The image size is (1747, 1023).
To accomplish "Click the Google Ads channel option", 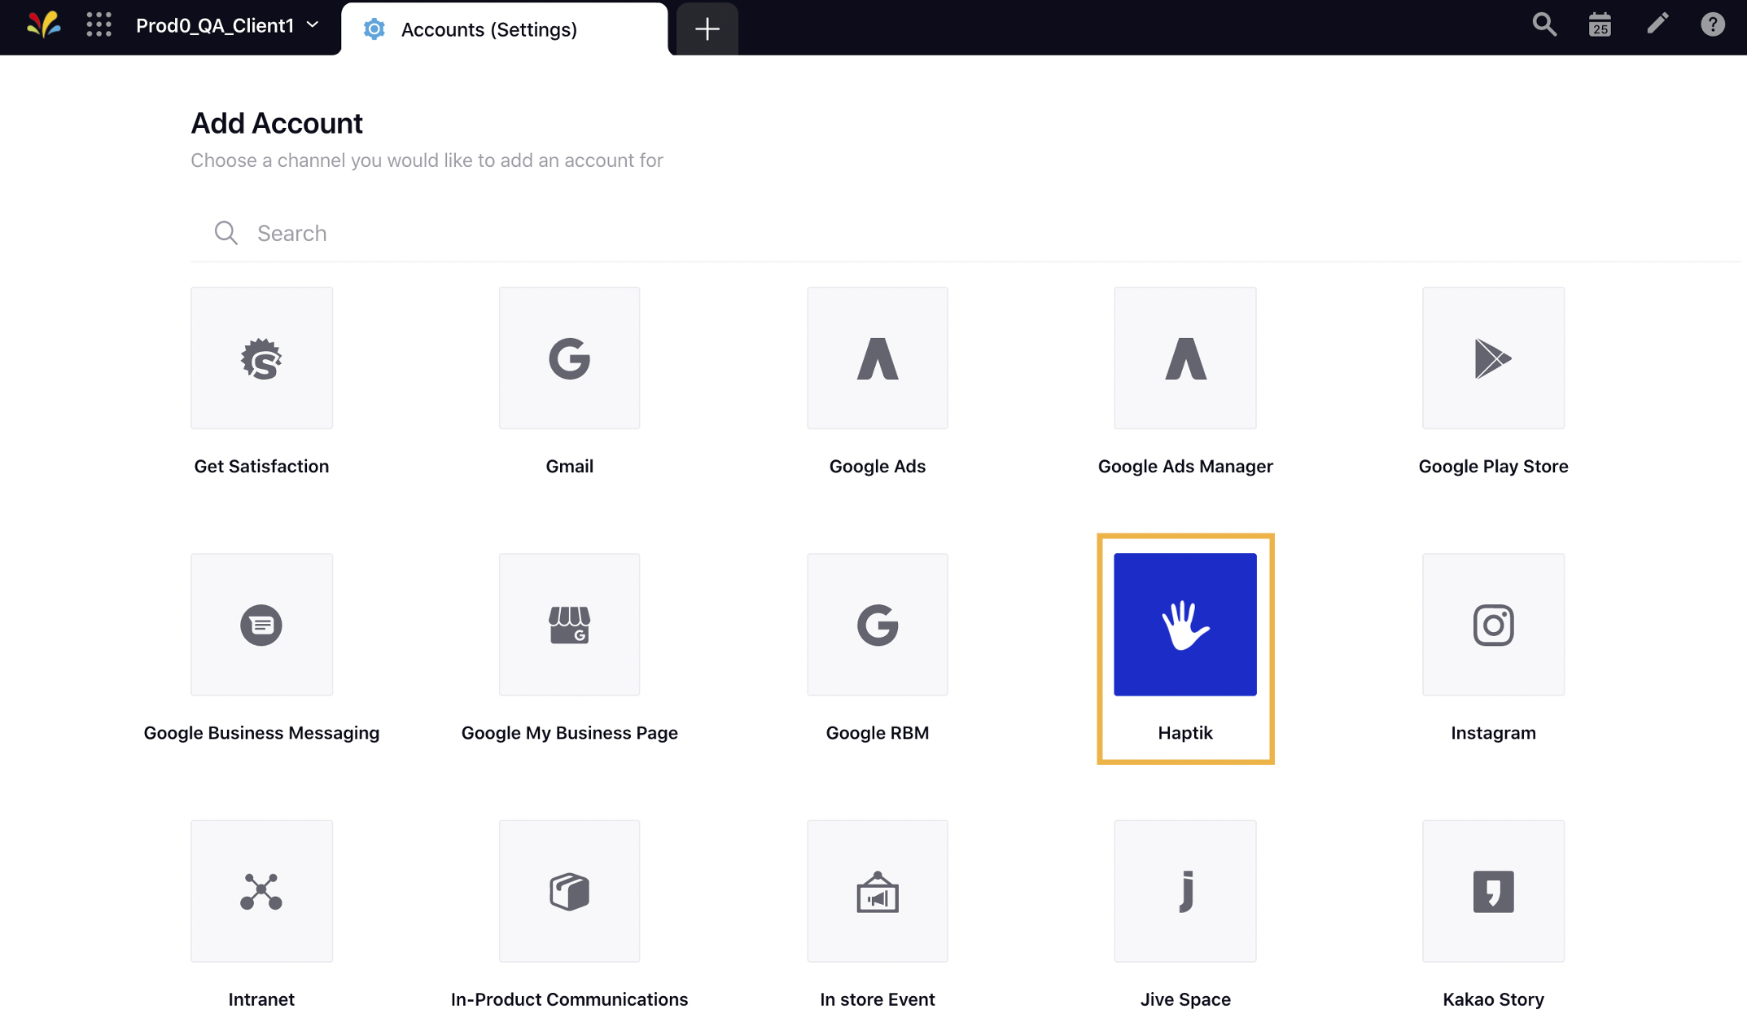I will click(877, 380).
